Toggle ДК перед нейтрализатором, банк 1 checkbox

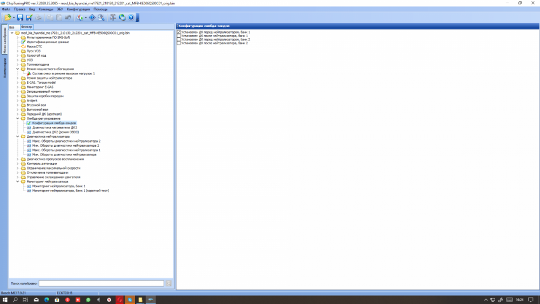point(178,32)
